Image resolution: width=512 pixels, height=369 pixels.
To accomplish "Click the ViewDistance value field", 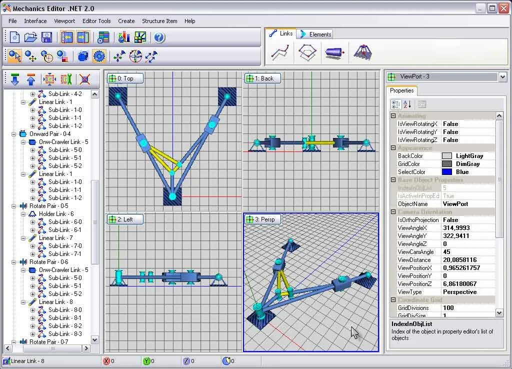I will (x=468, y=260).
